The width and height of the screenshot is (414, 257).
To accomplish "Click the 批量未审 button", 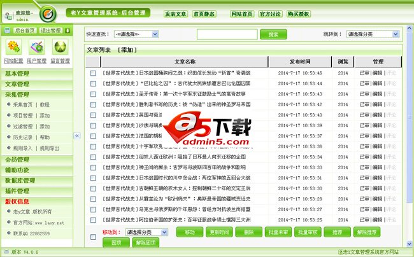I will click(278, 232).
